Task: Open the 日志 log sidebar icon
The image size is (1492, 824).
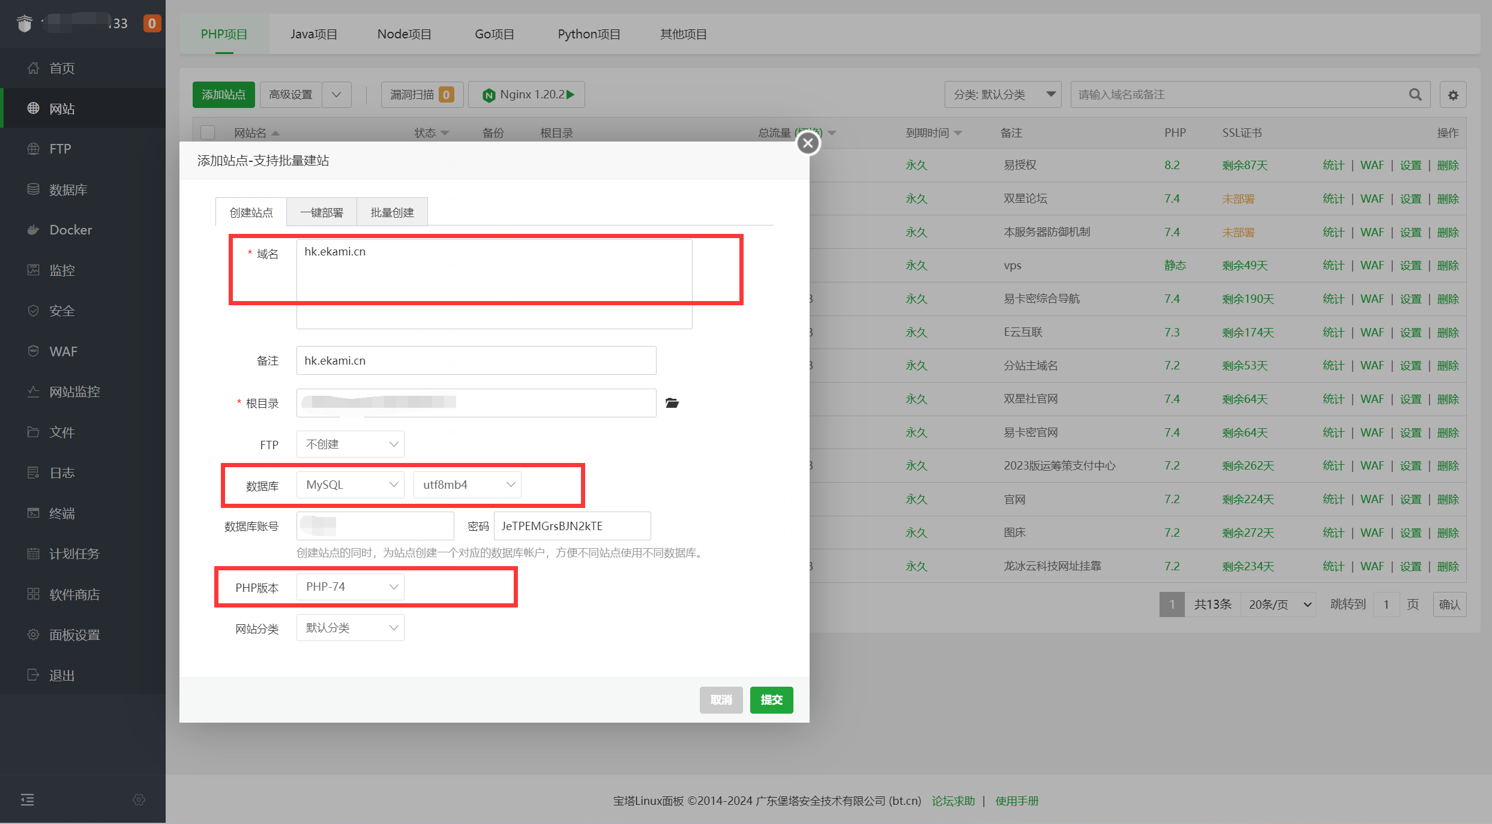Action: click(34, 473)
